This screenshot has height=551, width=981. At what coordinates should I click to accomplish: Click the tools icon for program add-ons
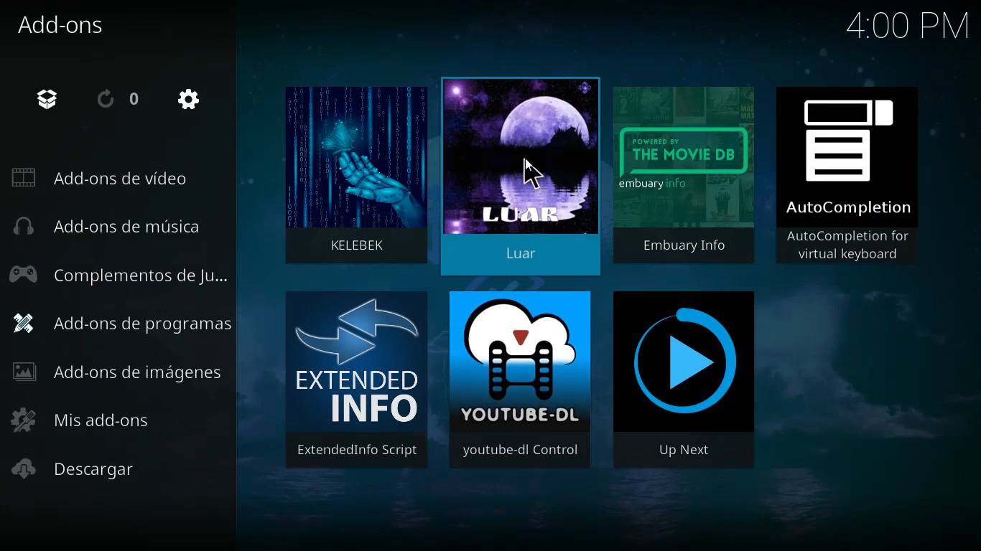pyautogui.click(x=24, y=324)
